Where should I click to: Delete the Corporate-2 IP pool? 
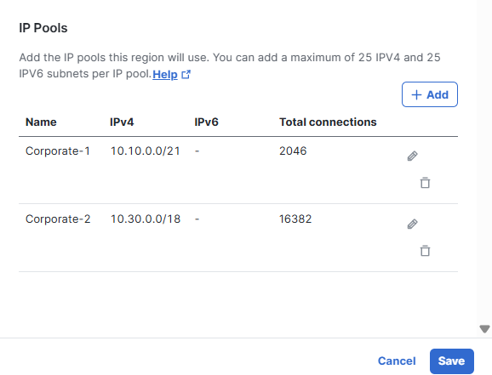tap(425, 251)
